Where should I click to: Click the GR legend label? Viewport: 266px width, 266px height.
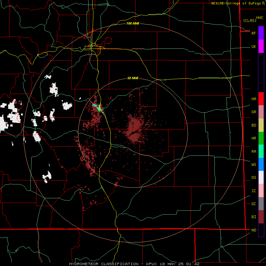tap(254, 112)
